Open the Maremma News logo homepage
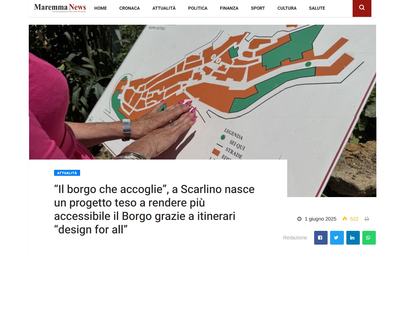The height and width of the screenshot is (310, 403). tap(60, 8)
